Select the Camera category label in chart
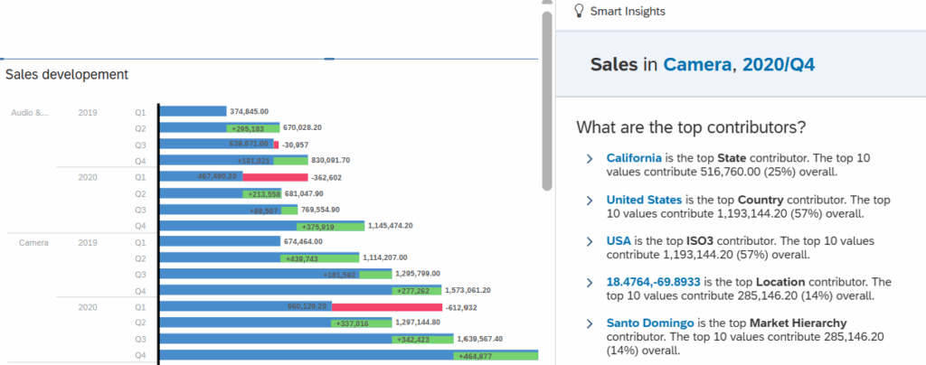 (33, 243)
